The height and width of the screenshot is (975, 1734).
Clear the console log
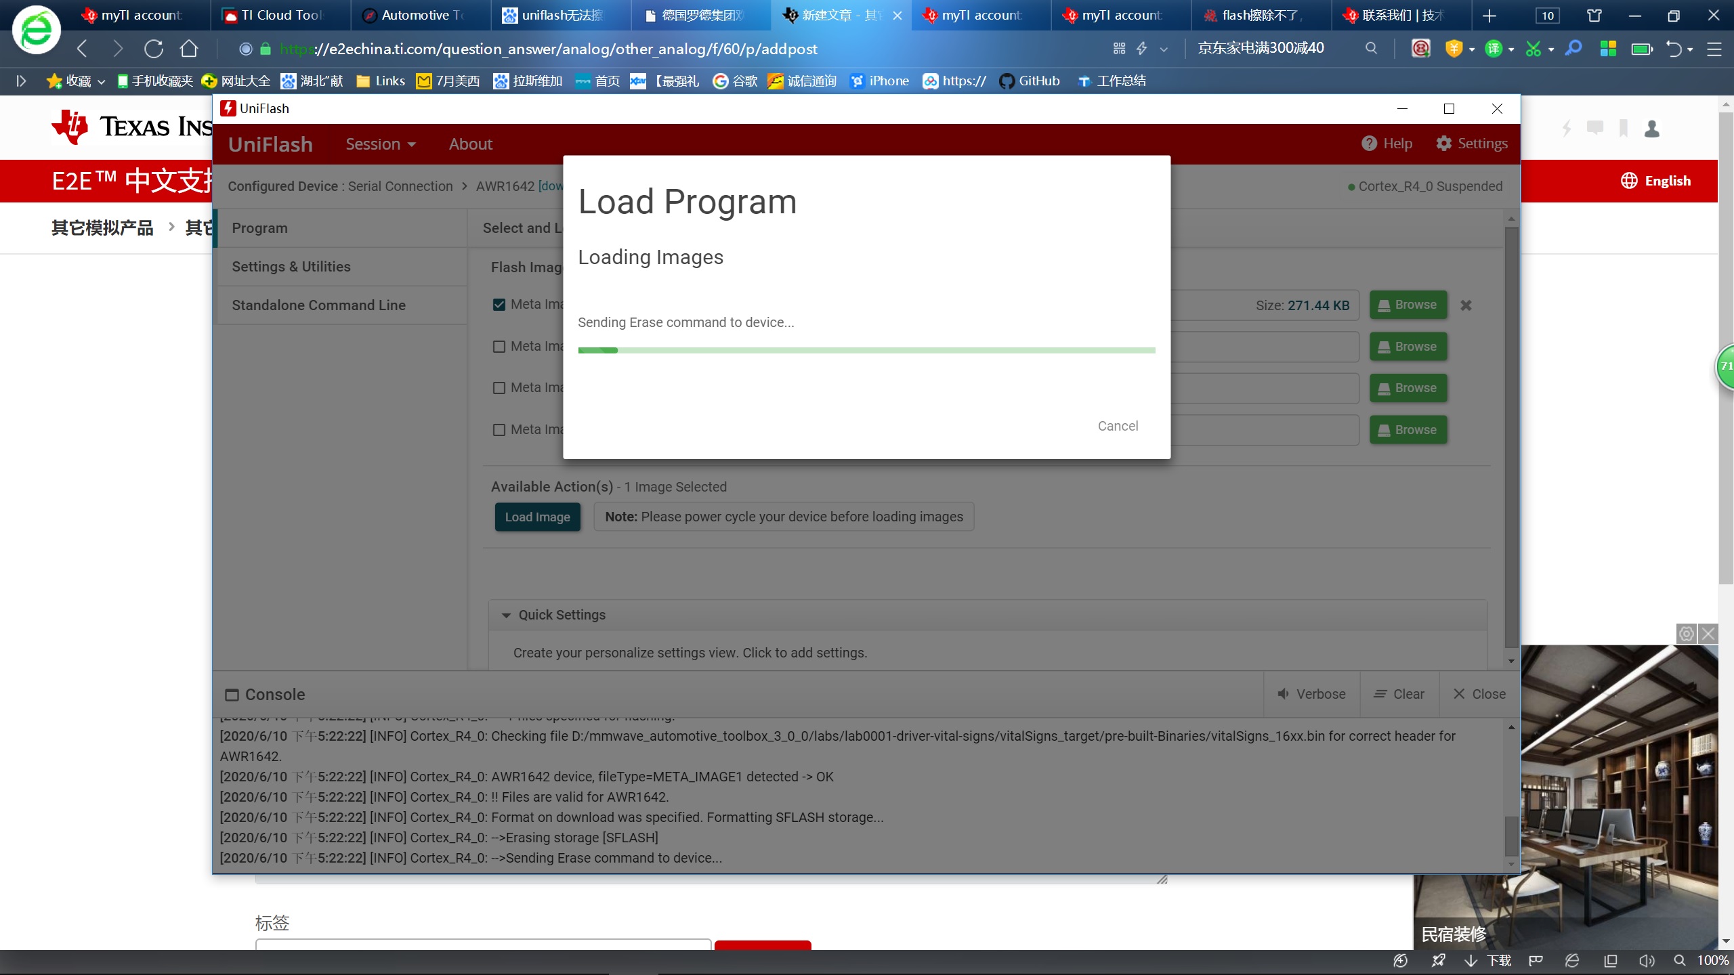[x=1399, y=694]
